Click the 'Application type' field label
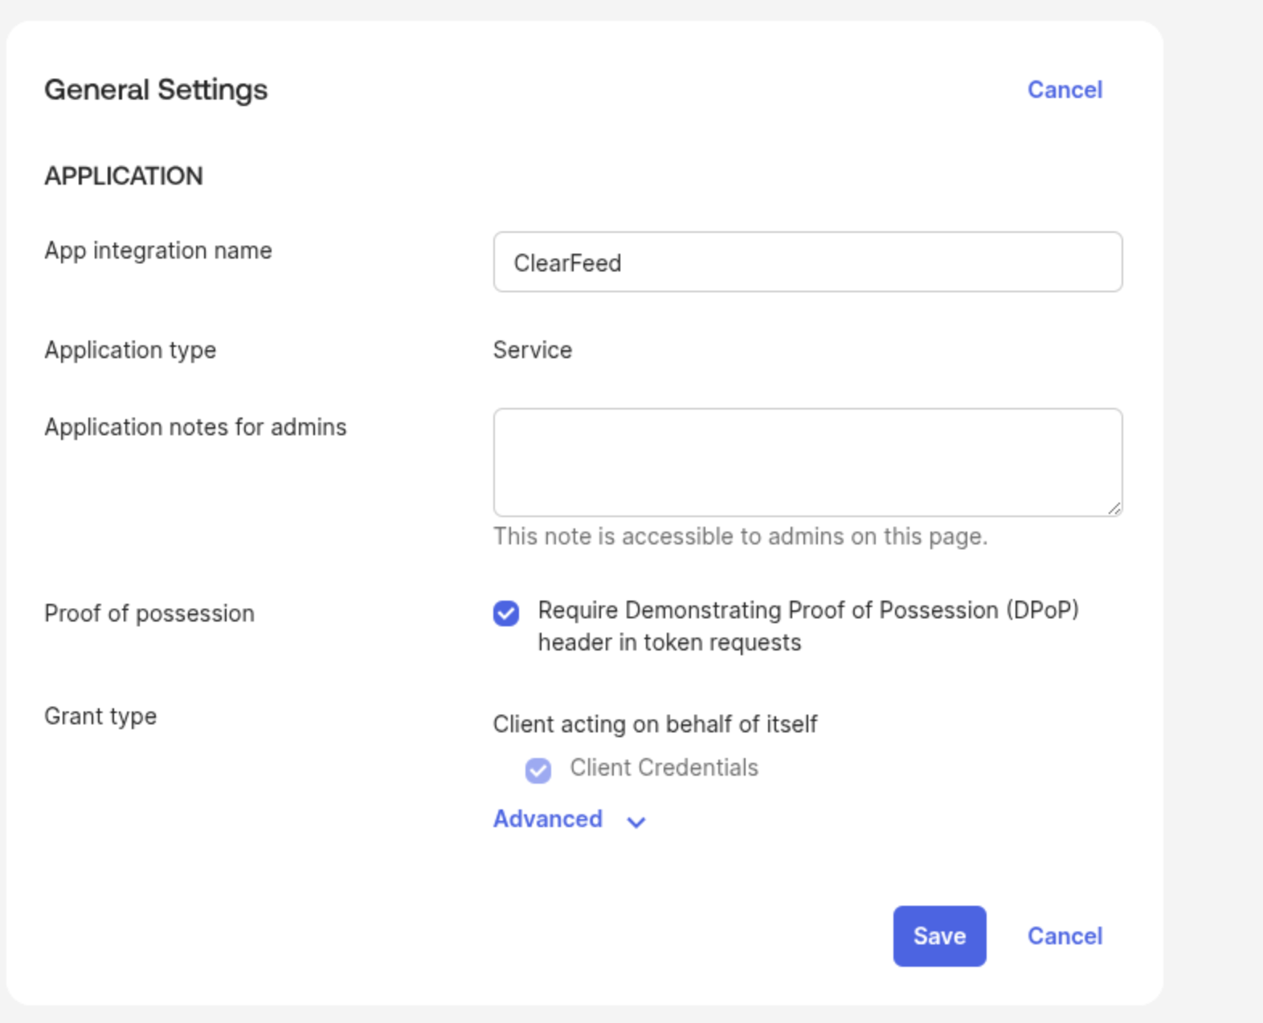 click(130, 350)
